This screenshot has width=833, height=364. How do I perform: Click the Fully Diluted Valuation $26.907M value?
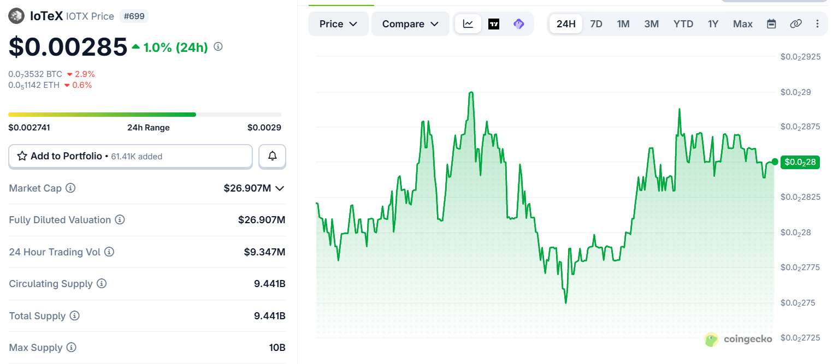(262, 220)
